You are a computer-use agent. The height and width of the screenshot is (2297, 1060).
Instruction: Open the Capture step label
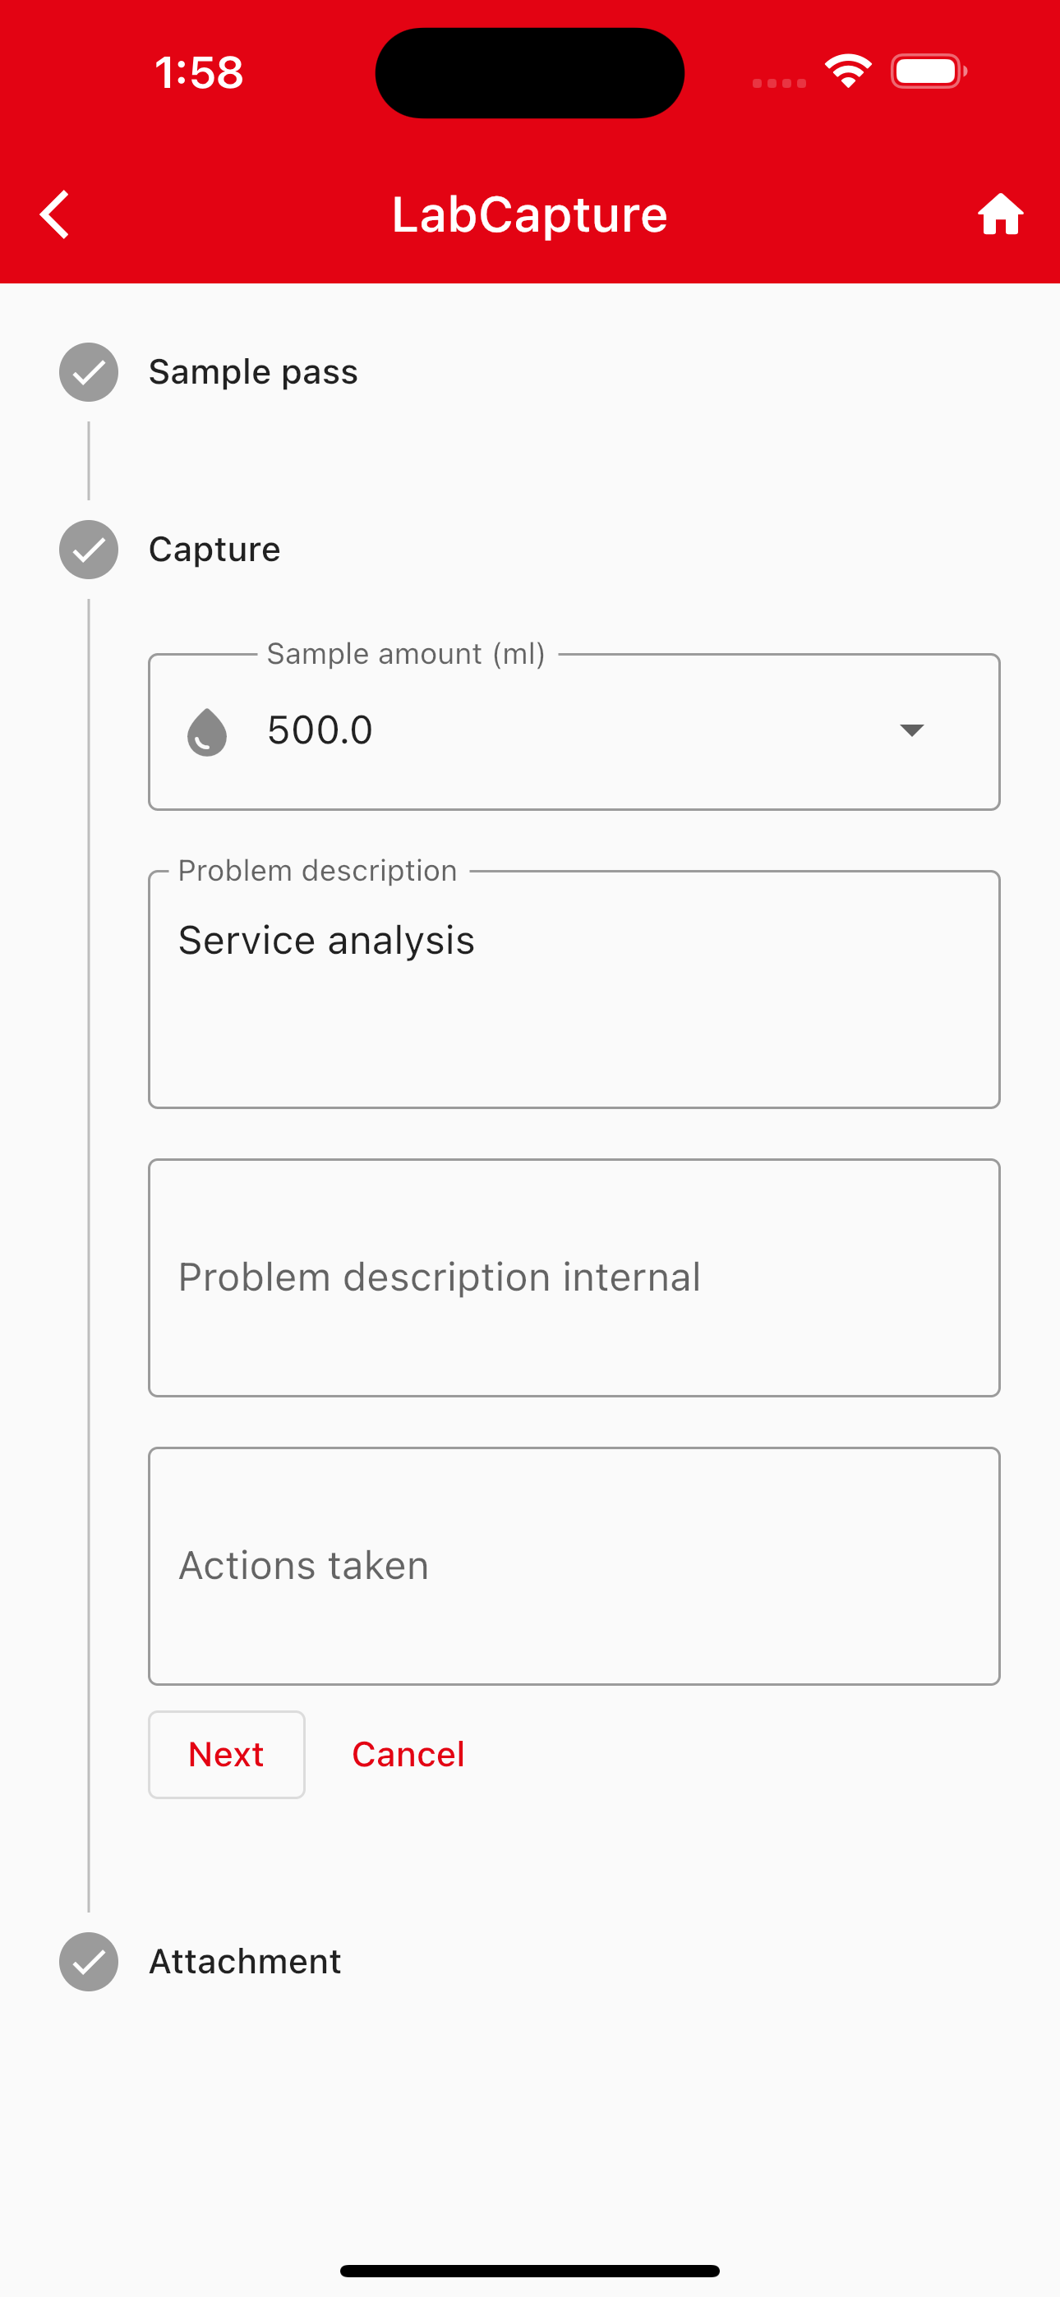click(214, 550)
